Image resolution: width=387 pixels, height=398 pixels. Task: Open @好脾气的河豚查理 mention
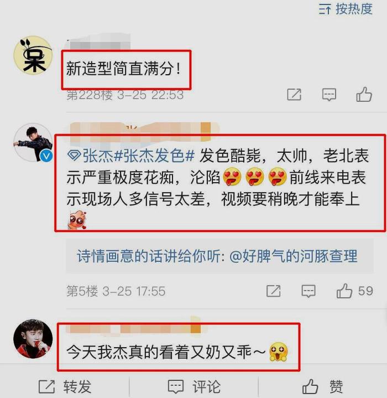pyautogui.click(x=294, y=256)
